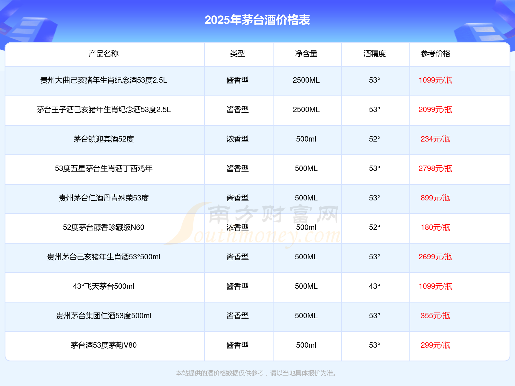The width and height of the screenshot is (515, 386).
Task: Select the 产品名称 column header
Action: (x=104, y=53)
